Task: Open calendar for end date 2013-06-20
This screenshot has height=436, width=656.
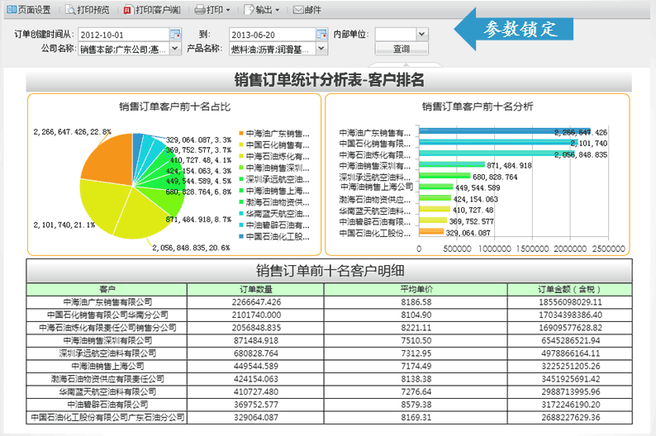Action: click(321, 35)
